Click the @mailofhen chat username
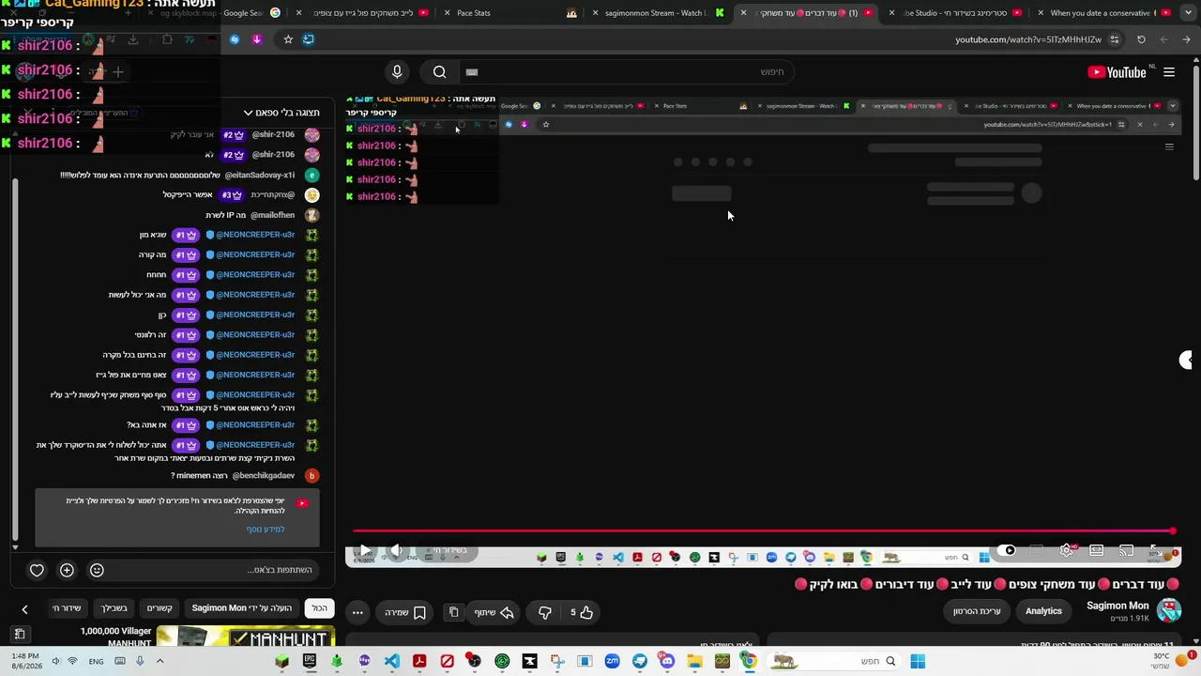The width and height of the screenshot is (1201, 676). pos(272,215)
